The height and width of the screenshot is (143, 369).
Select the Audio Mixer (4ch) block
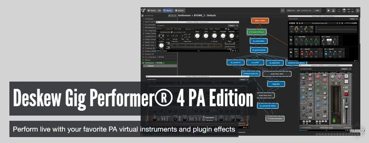(266, 95)
